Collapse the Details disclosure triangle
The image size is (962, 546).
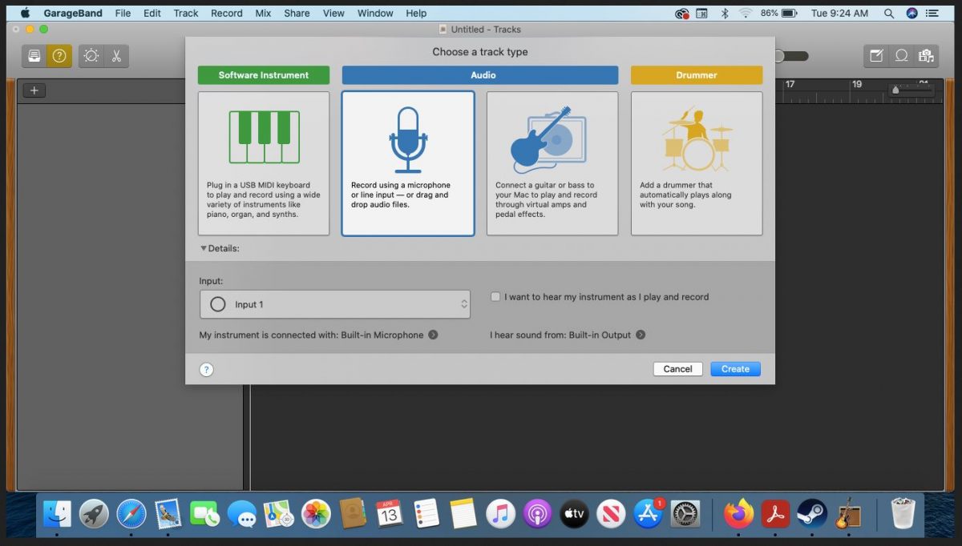[204, 248]
